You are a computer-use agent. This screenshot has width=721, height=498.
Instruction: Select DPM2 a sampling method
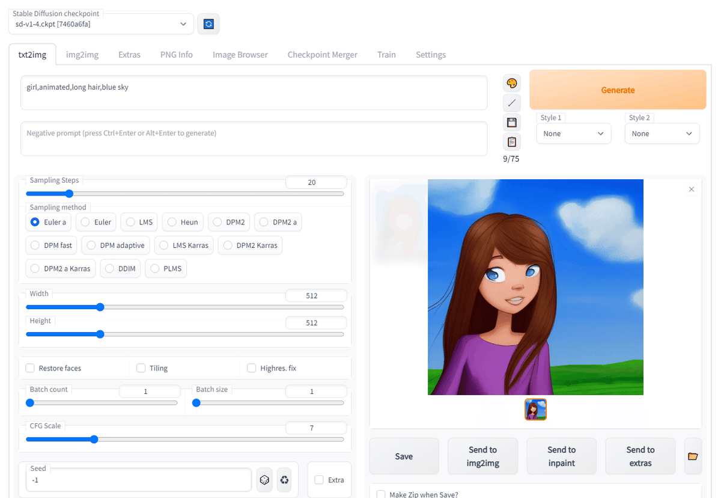click(x=278, y=222)
